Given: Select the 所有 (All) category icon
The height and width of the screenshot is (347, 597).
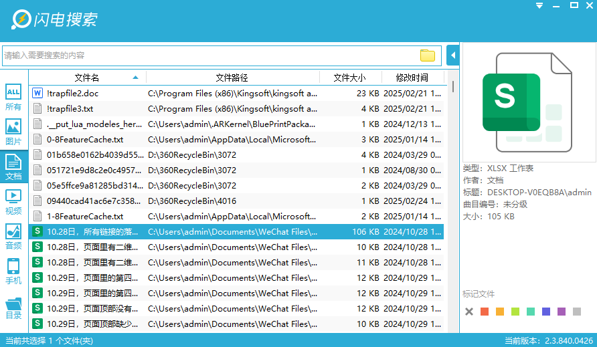Looking at the screenshot, I should (13, 97).
